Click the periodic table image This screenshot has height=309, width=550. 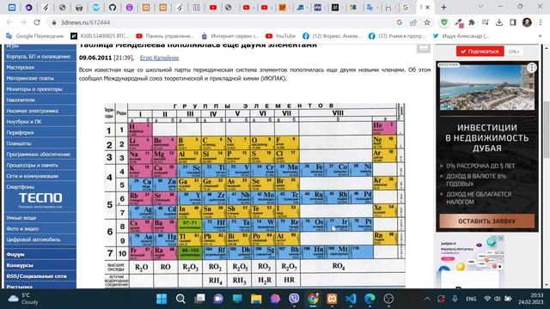click(x=255, y=195)
